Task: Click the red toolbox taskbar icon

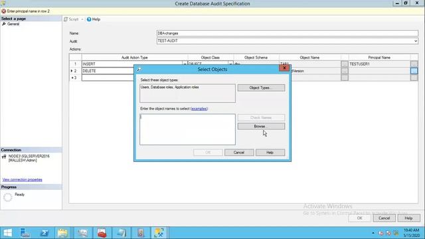Action: point(102,233)
